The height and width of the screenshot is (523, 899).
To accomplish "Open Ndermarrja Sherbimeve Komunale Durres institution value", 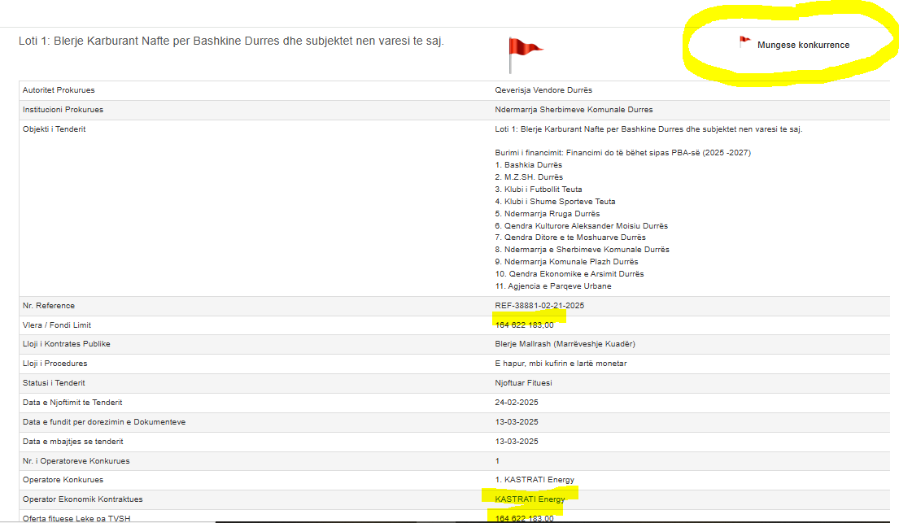I will (574, 110).
